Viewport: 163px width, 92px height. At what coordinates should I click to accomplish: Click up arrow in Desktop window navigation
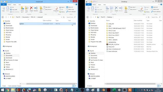coord(96,17)
